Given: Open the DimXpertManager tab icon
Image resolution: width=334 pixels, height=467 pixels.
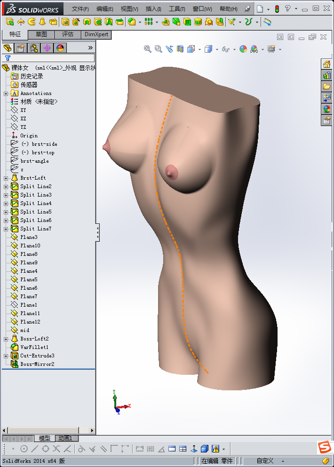Looking at the screenshot, I should coord(47,48).
